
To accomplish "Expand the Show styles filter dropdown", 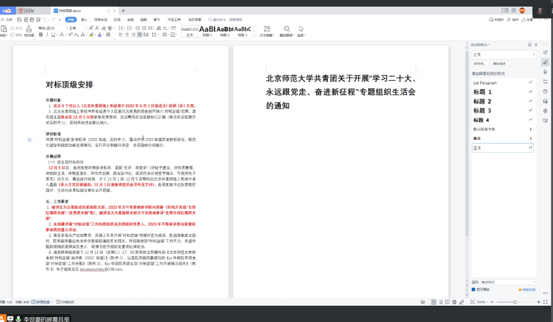I will [533, 282].
